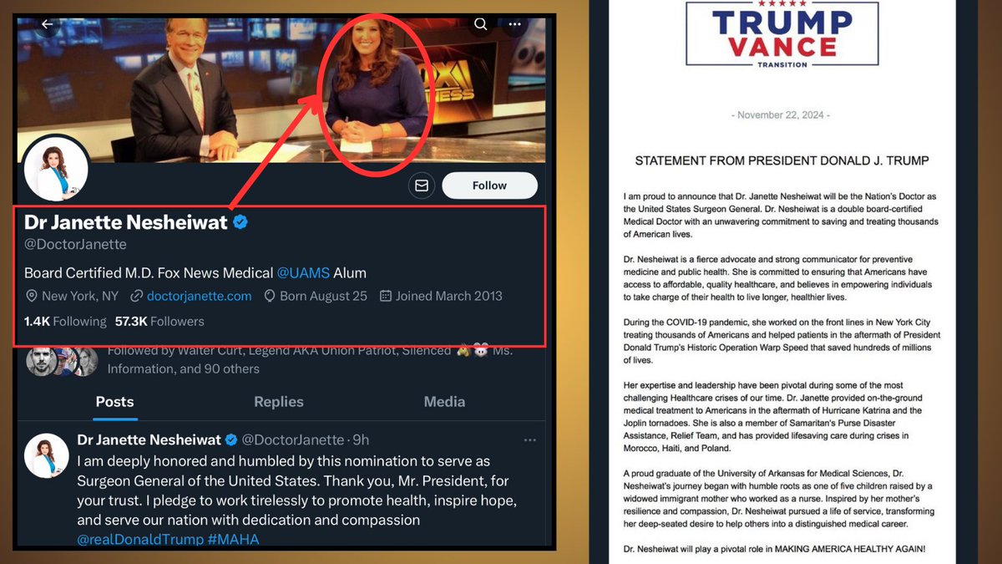Screen dimensions: 1002x564
Task: View the 57.3K Followers list
Action: pos(159,321)
